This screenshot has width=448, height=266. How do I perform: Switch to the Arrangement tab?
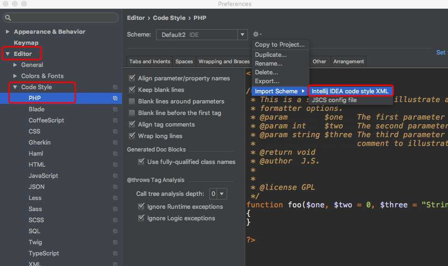[349, 61]
